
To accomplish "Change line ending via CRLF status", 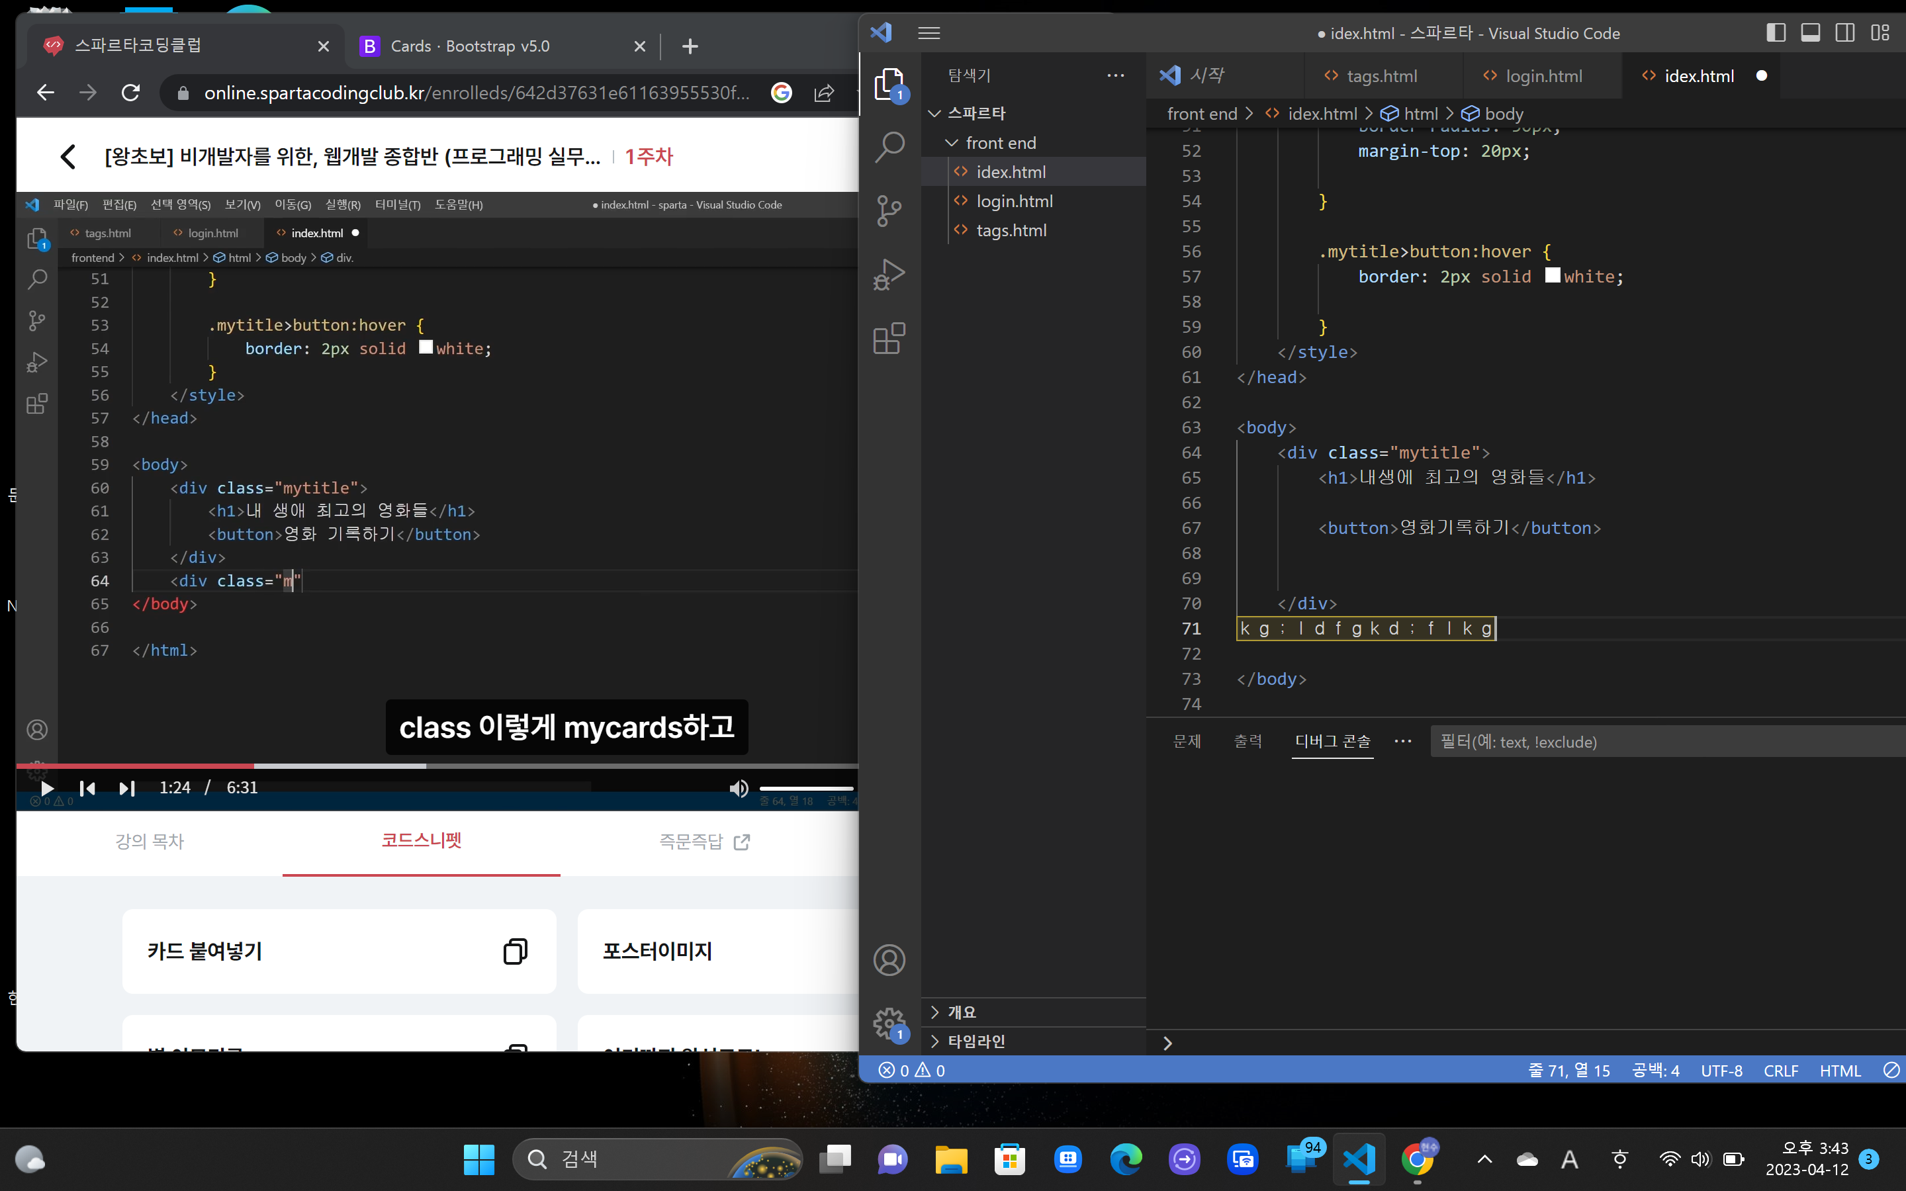I will click(x=1781, y=1071).
